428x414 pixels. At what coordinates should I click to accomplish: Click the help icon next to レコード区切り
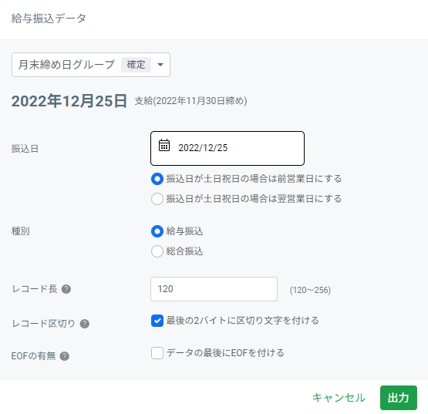(x=85, y=324)
